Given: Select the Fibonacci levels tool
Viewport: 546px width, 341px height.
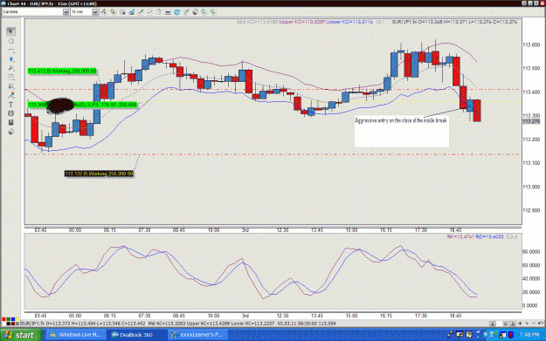Looking at the screenshot, I should pos(10,77).
